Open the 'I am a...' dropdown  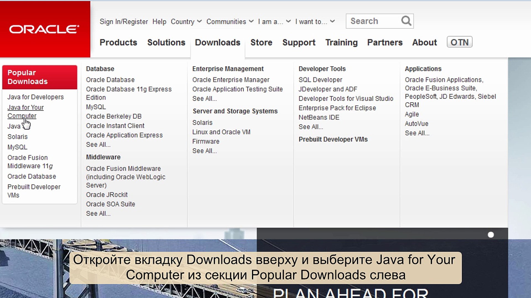click(274, 22)
